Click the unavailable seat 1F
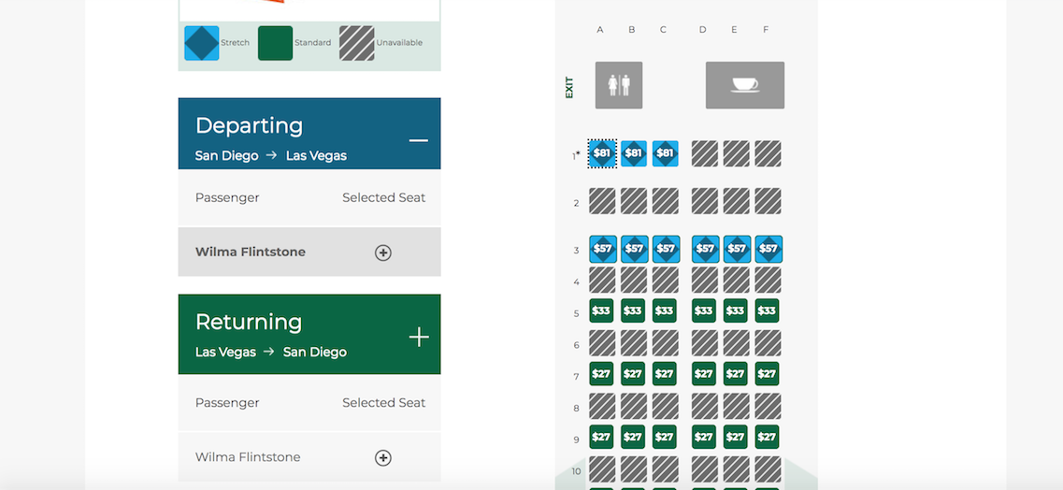1063x490 pixels. (x=768, y=154)
